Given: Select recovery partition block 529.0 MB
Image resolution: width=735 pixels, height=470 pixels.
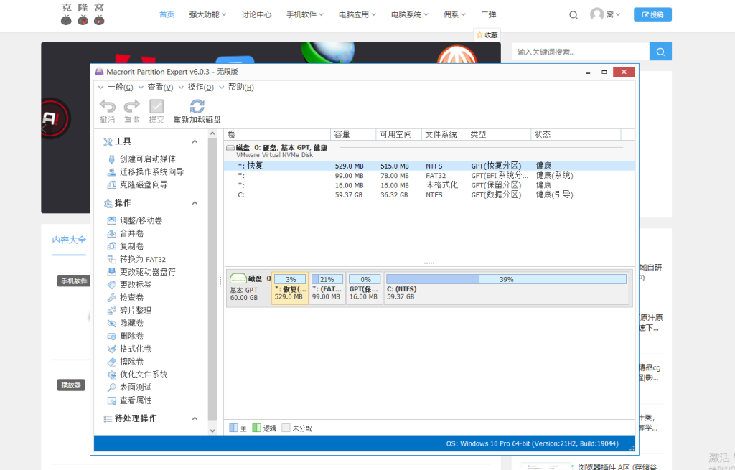Looking at the screenshot, I should [290, 288].
